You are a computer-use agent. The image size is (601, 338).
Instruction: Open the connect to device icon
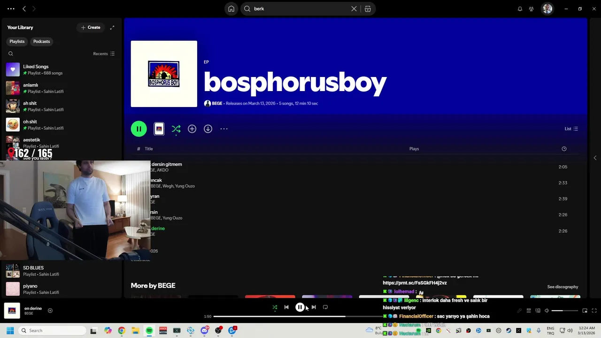538,311
